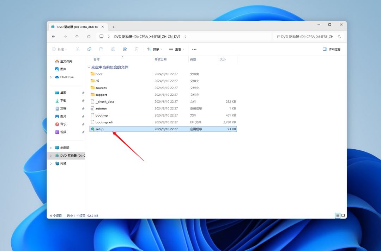Click the Share icon in toolbar
The height and width of the screenshot is (251, 381).
pos(125,49)
